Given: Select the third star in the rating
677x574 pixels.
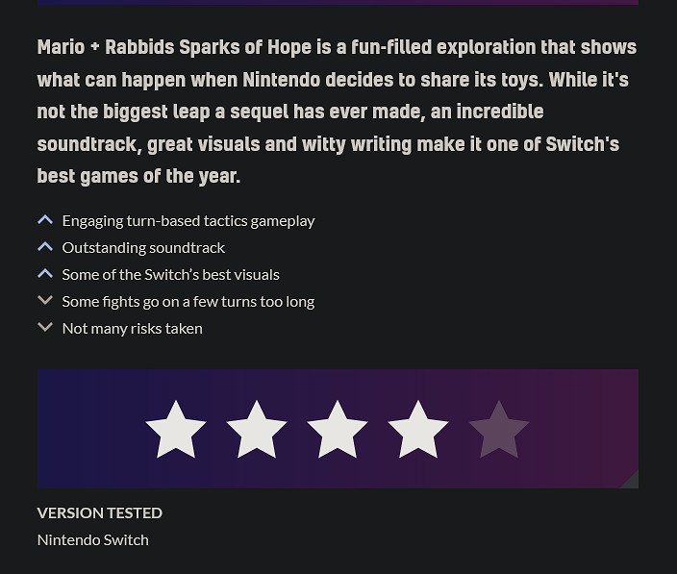Looking at the screenshot, I should [x=338, y=430].
